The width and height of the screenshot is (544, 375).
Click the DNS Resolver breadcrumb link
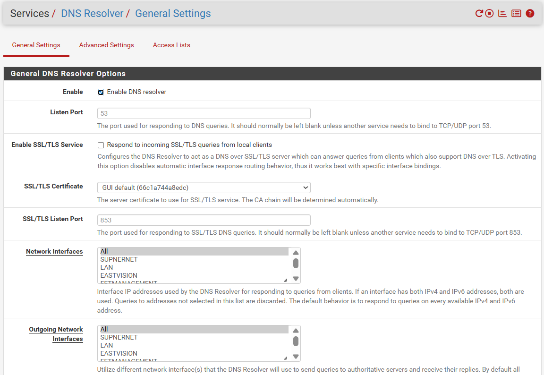(x=92, y=14)
